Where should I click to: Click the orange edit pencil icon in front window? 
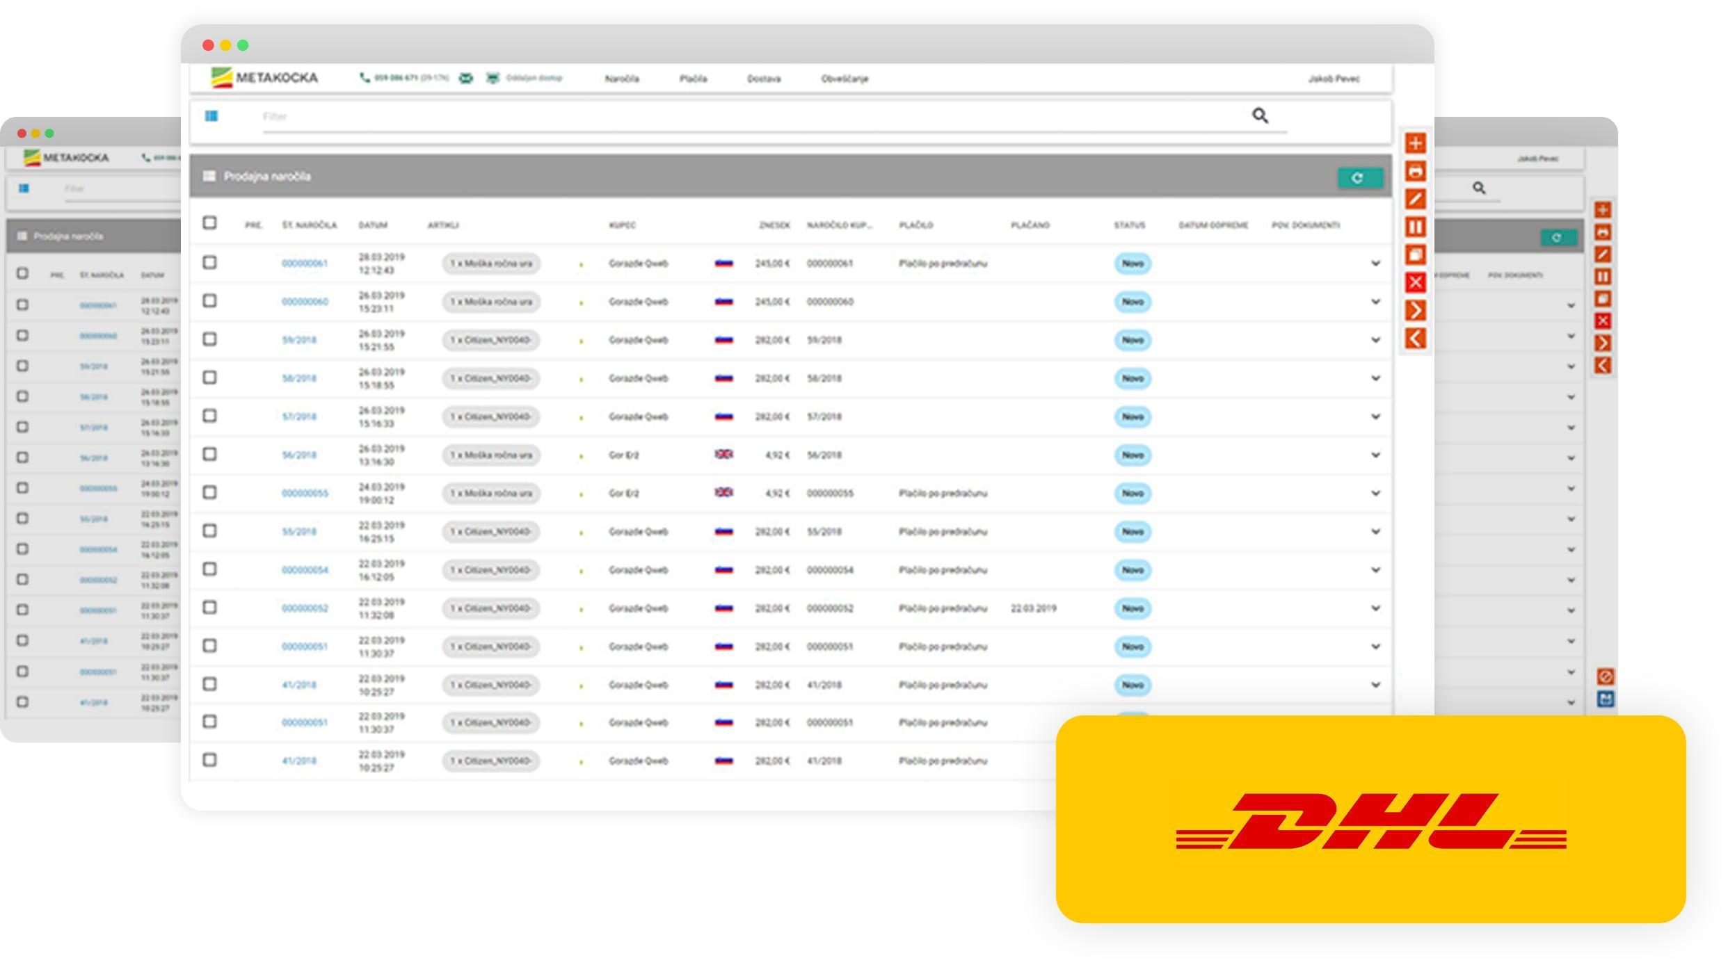click(x=1415, y=199)
